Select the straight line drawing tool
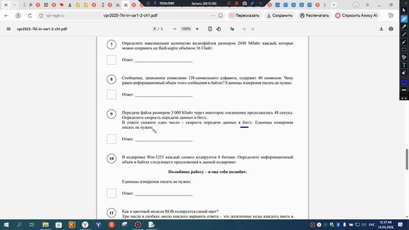The image size is (409, 230). pos(404,34)
